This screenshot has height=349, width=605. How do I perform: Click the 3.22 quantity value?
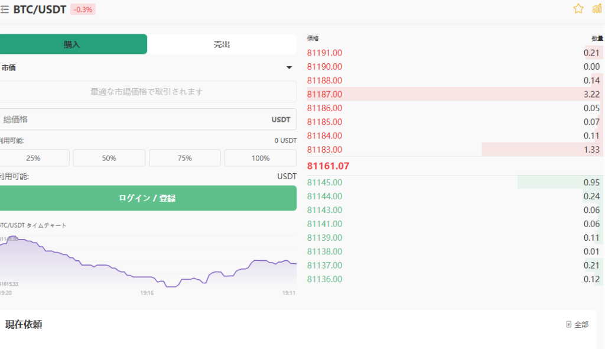pos(591,94)
